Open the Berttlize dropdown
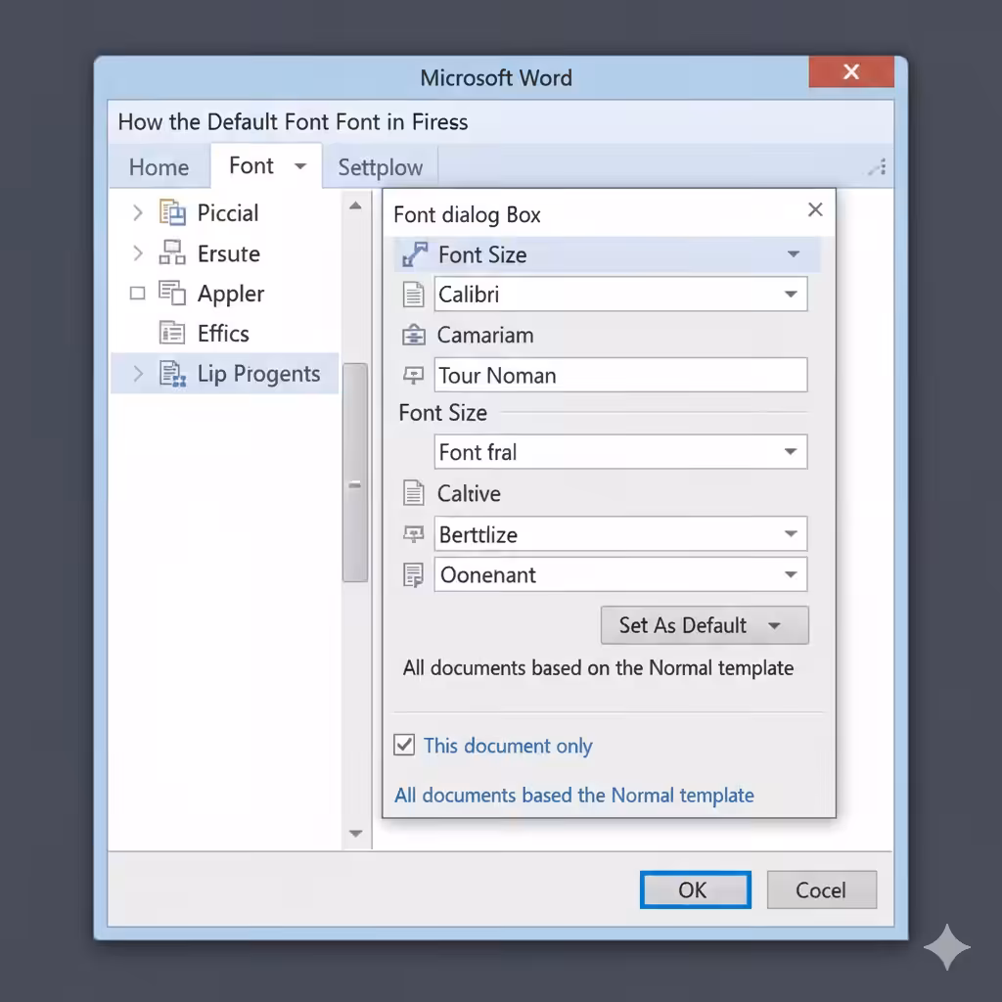 click(791, 533)
